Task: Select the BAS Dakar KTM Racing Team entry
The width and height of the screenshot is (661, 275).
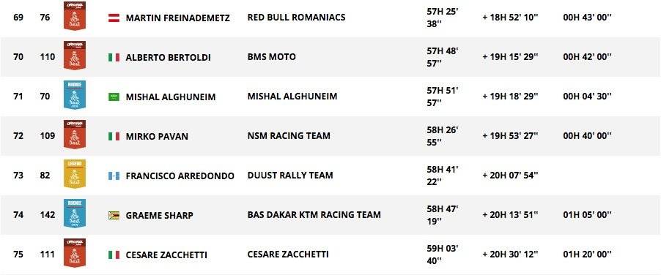Action: 314,215
